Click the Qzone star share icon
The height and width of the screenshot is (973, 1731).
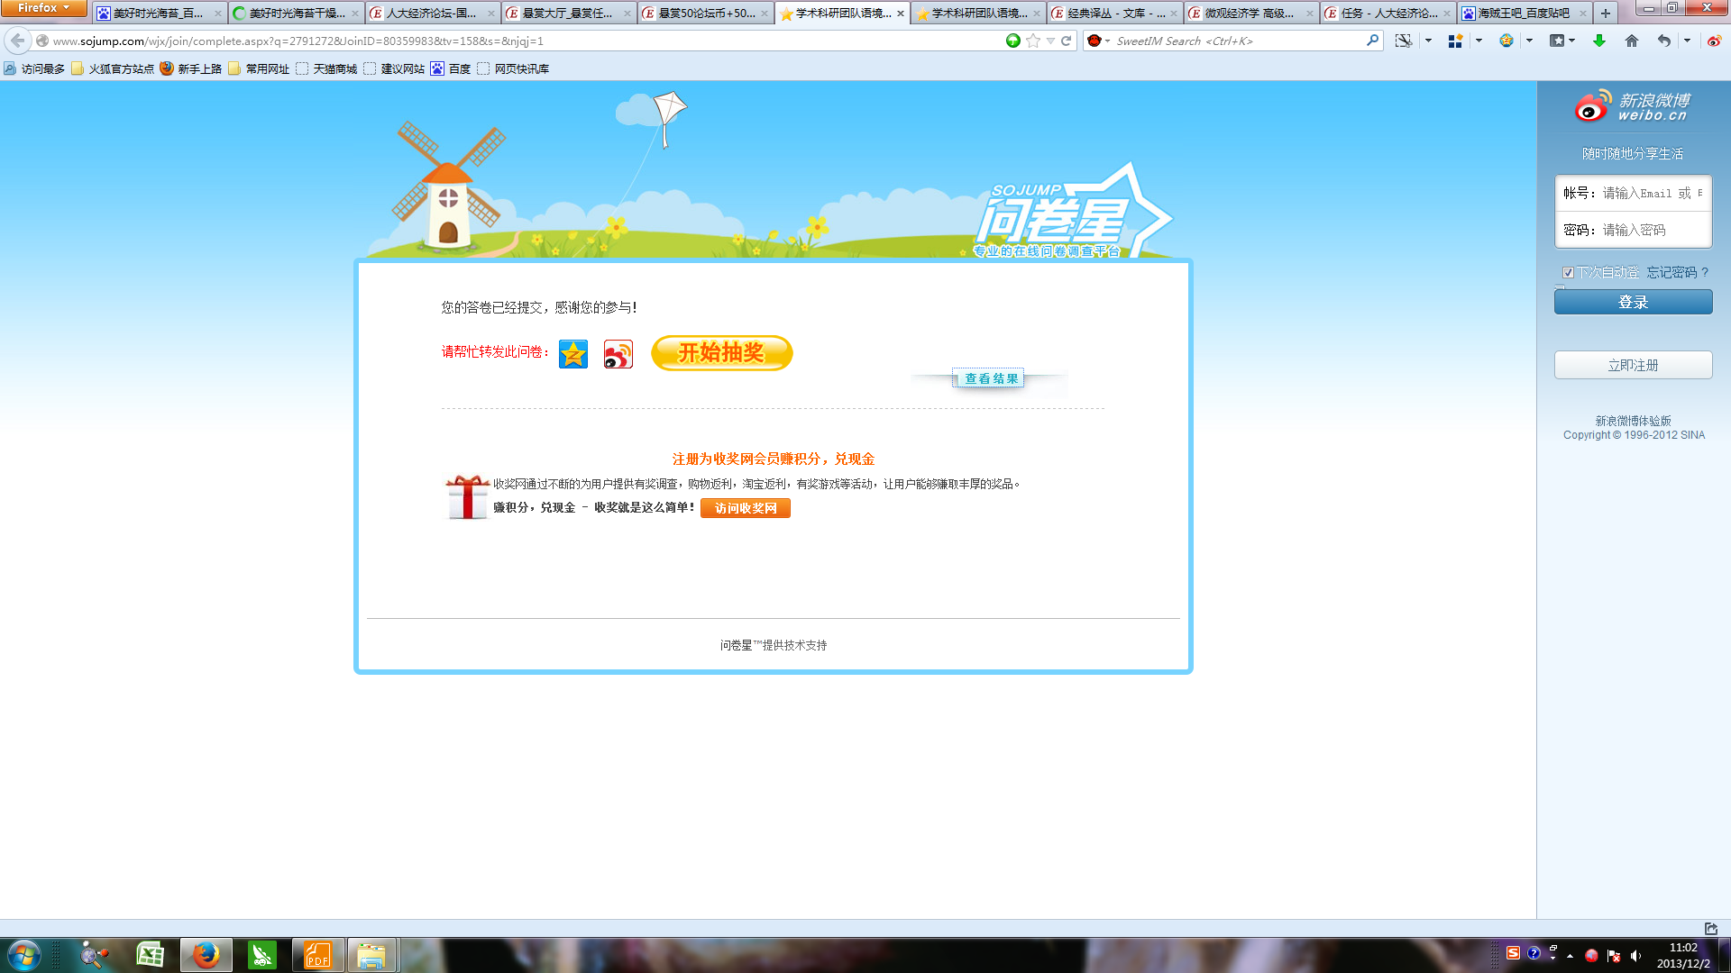572,353
